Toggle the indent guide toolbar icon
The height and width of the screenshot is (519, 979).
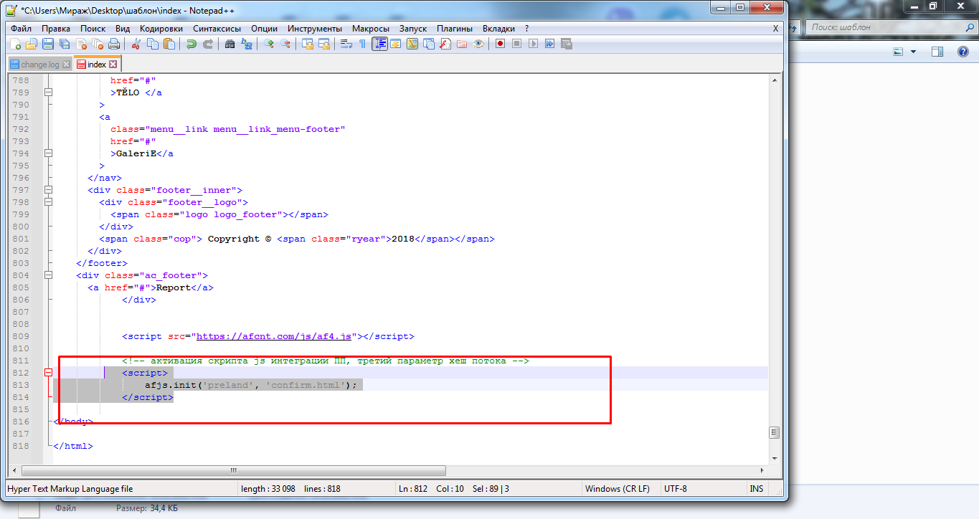(x=379, y=44)
